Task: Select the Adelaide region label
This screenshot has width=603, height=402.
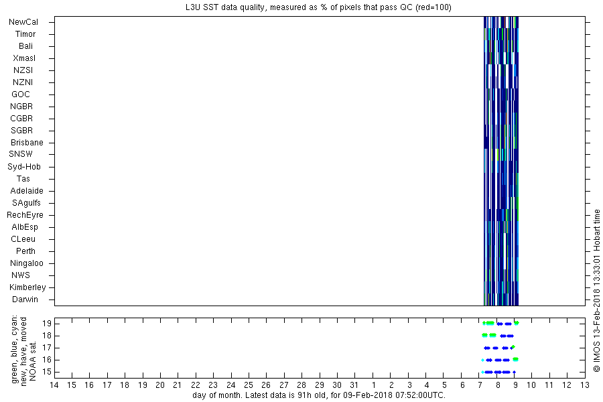Action: click(27, 191)
